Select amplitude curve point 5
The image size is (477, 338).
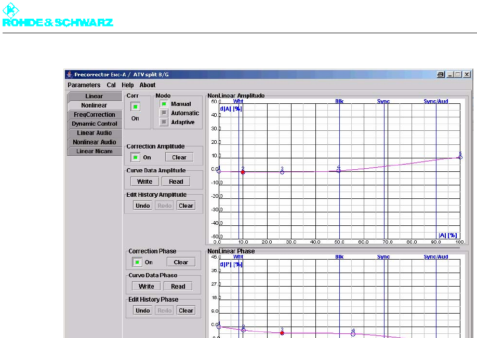(460, 157)
